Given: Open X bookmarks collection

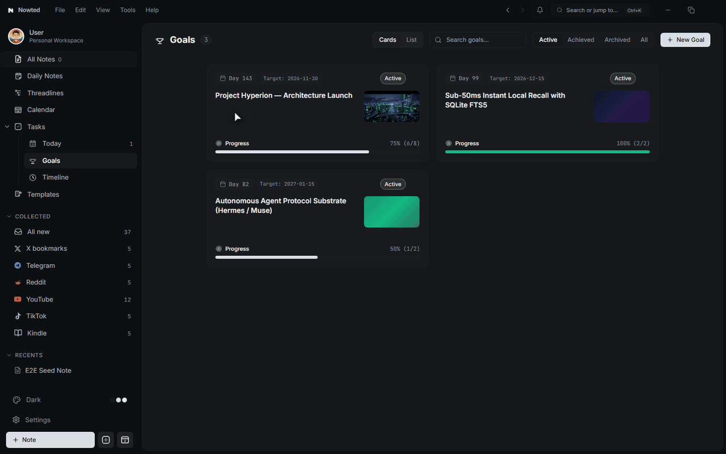Looking at the screenshot, I should coord(71,249).
